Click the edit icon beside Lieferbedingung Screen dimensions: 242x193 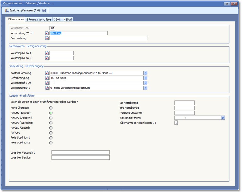point(47,78)
